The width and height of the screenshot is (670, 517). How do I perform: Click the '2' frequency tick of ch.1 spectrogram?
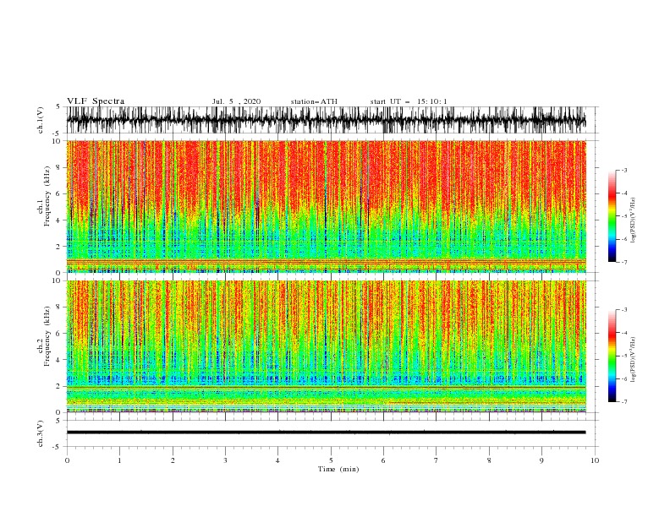[x=59, y=247]
